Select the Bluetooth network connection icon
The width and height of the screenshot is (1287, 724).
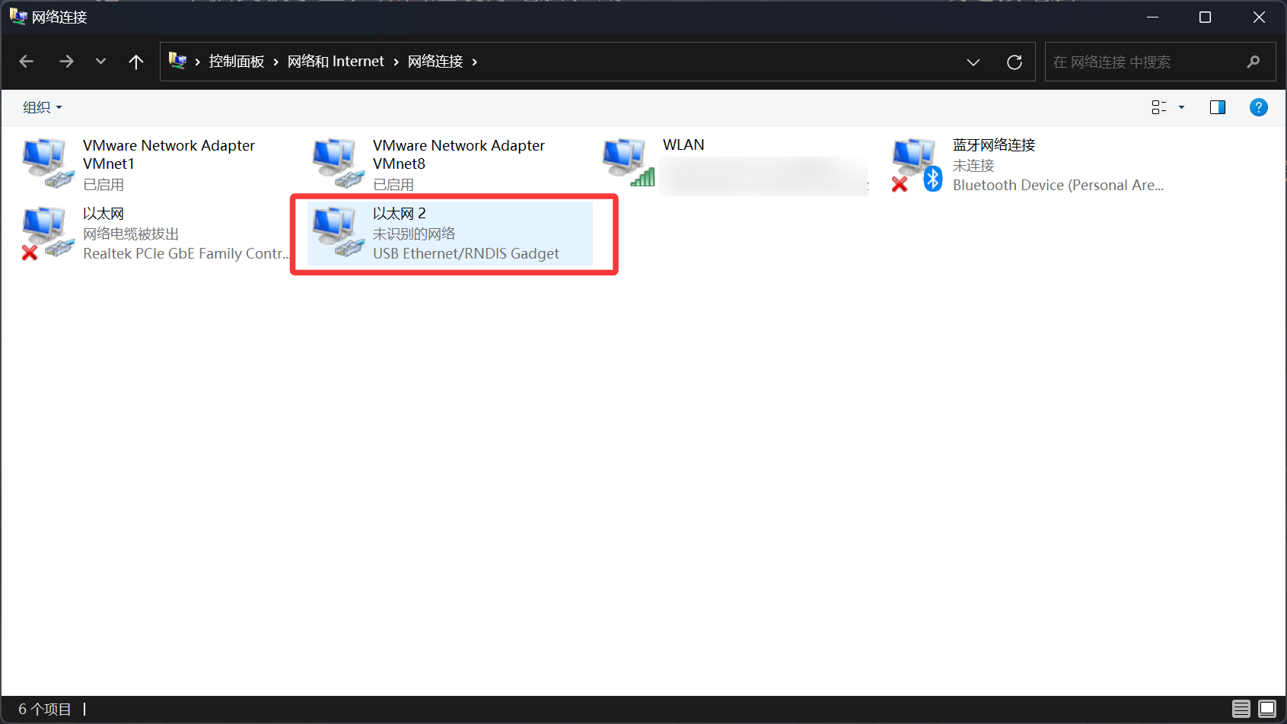point(916,163)
